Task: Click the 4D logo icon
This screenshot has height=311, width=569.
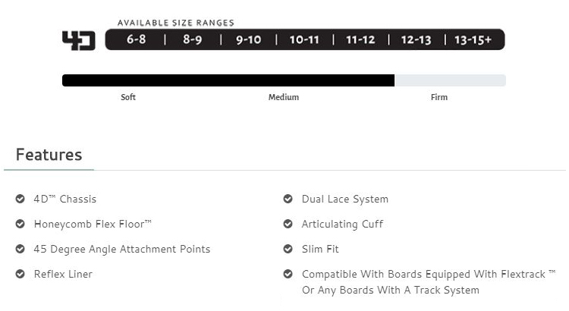Action: pos(79,40)
